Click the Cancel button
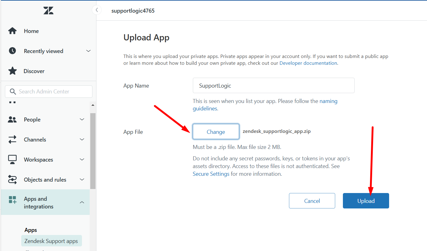The width and height of the screenshot is (427, 251). (312, 201)
